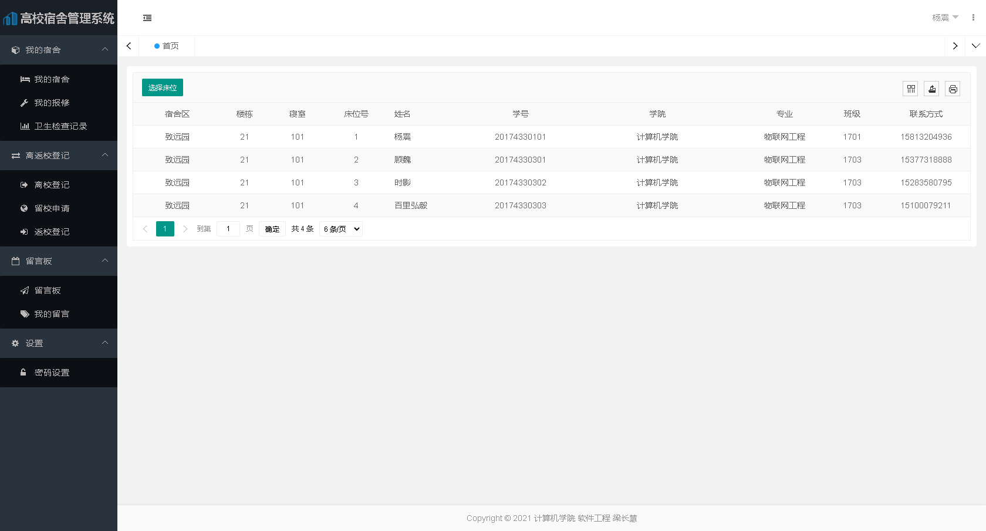This screenshot has width=986, height=531.
Task: Select page number 1 in pagination
Action: tap(165, 229)
